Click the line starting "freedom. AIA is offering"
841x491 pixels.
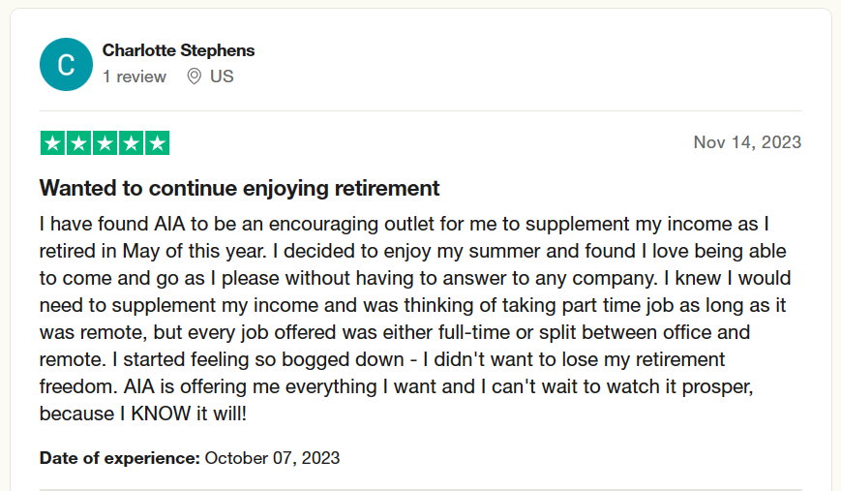point(397,385)
